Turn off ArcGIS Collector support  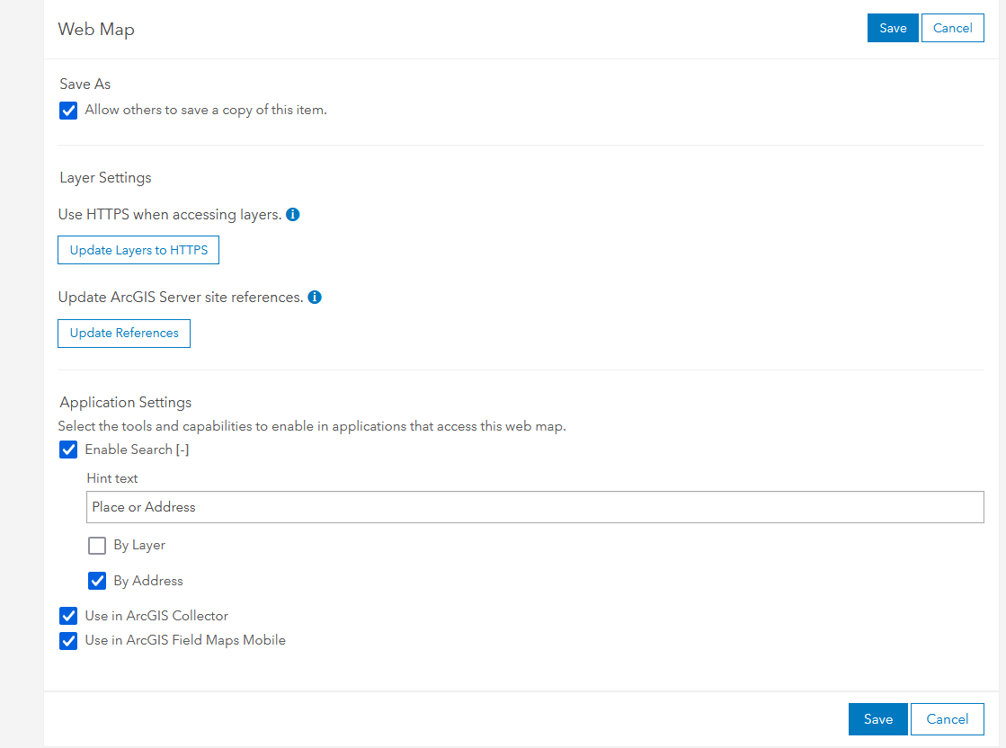click(68, 616)
